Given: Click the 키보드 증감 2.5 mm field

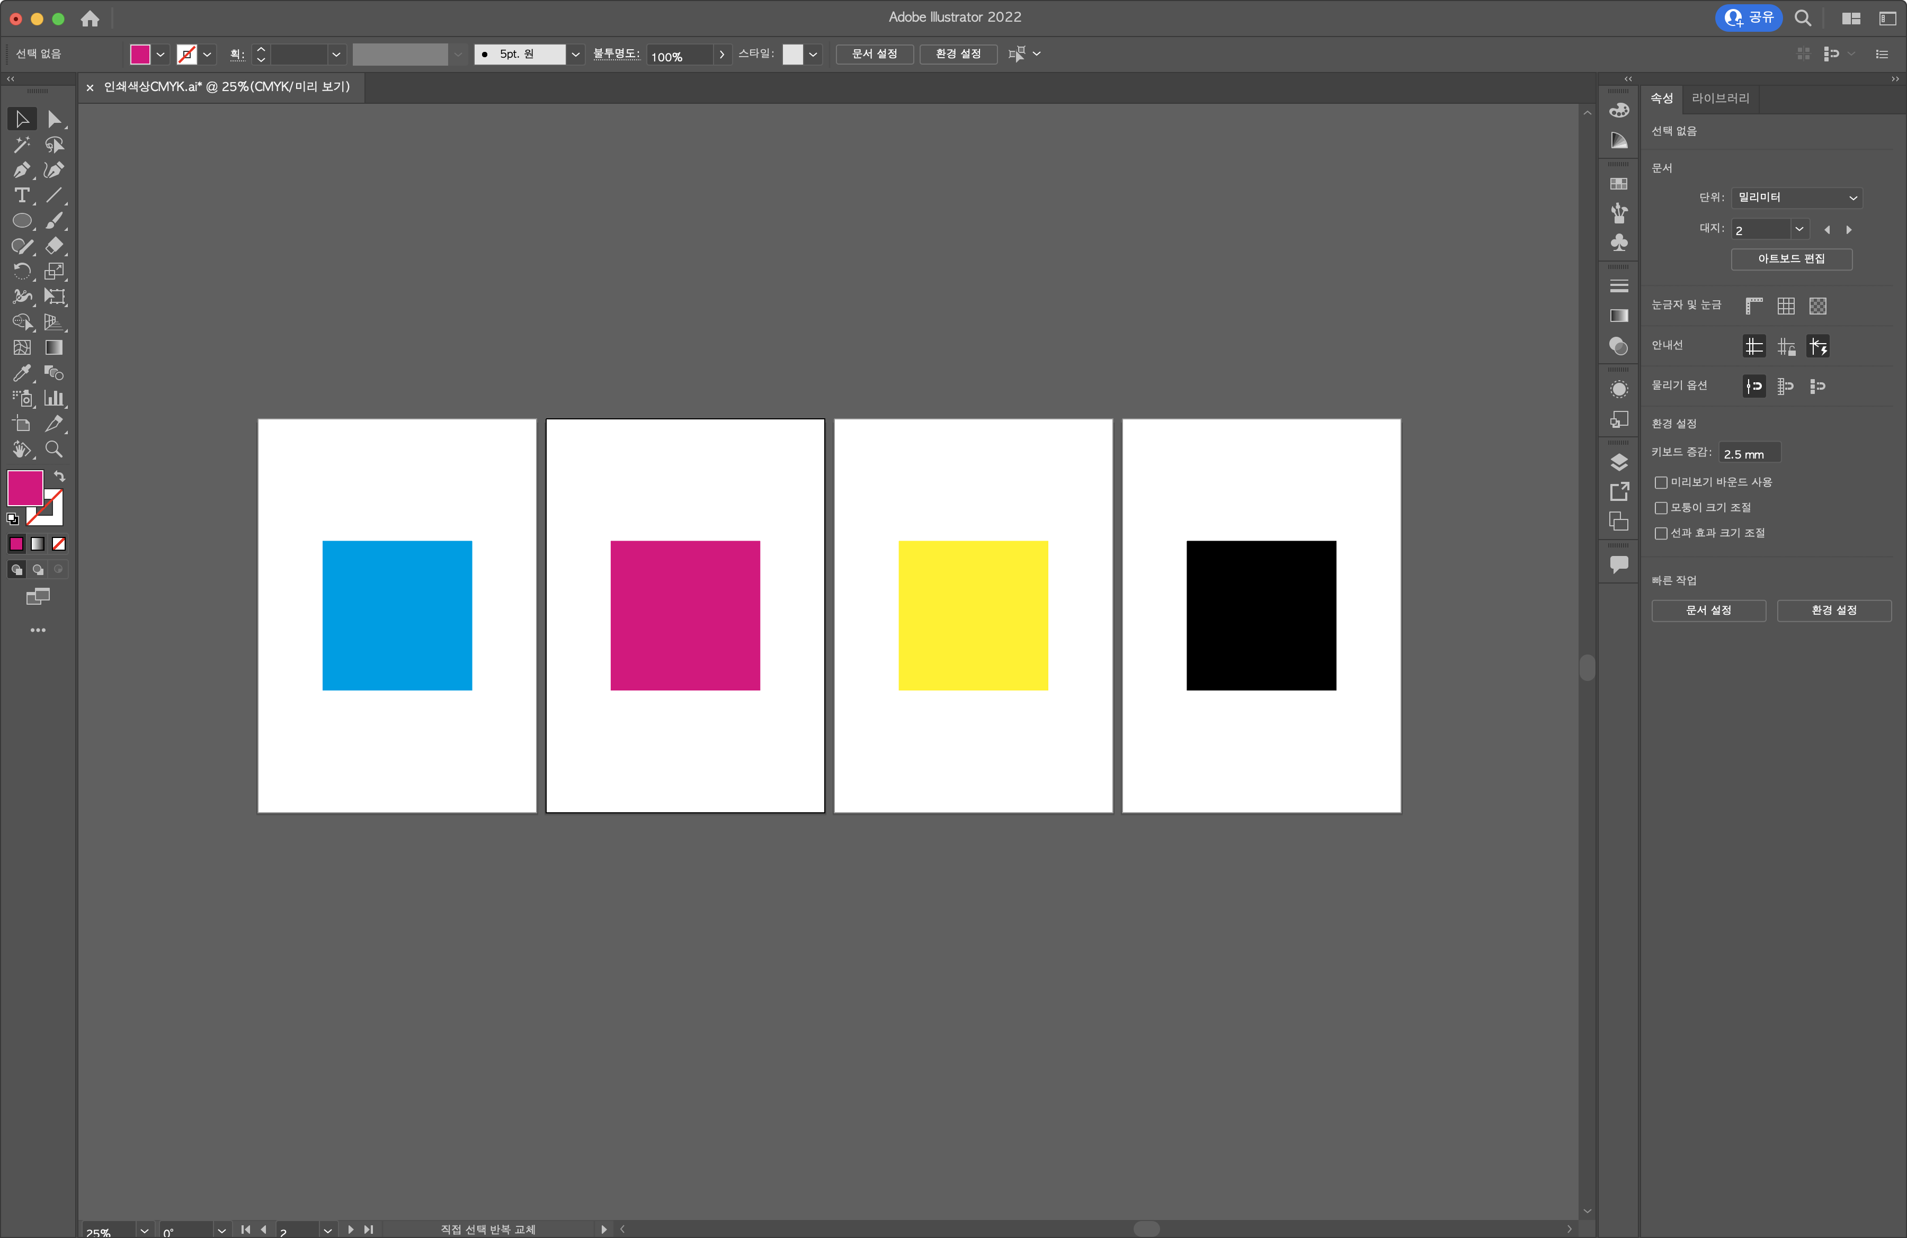Looking at the screenshot, I should click(1749, 453).
